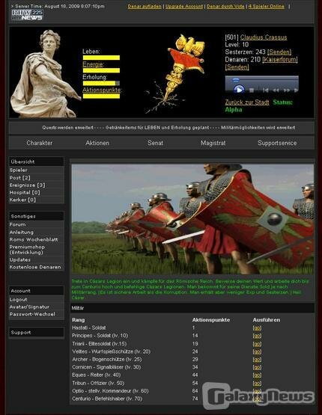Click go for Eques - Reiter
322x415 pixels.
[257, 375]
